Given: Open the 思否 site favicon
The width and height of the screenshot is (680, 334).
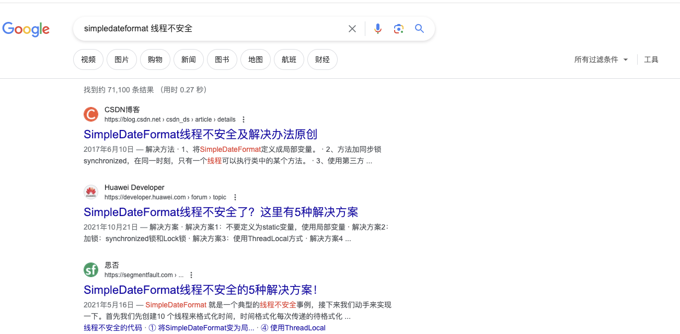Looking at the screenshot, I should [91, 270].
